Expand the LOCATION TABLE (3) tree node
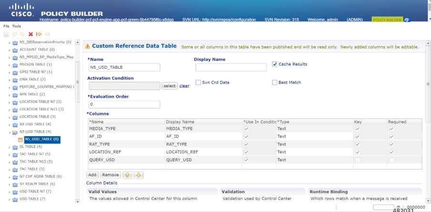The image size is (431, 212). pos(10,117)
